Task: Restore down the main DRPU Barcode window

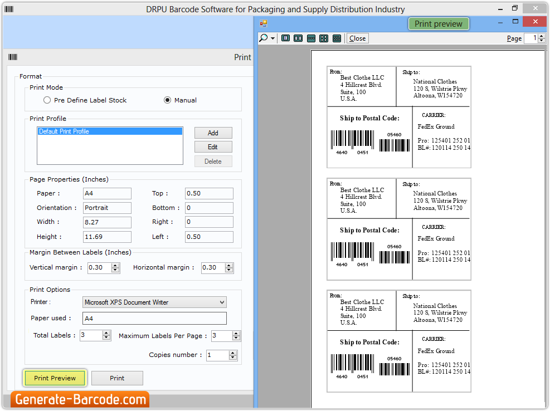Action: pos(515,8)
